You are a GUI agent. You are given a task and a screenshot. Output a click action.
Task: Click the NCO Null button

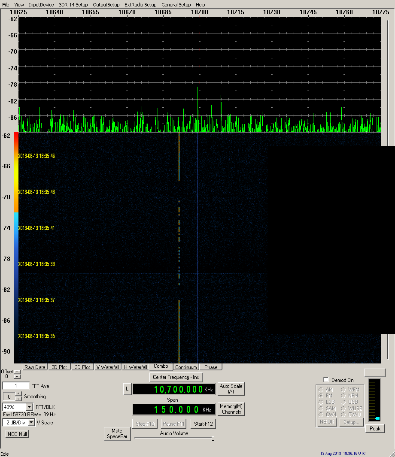18,434
